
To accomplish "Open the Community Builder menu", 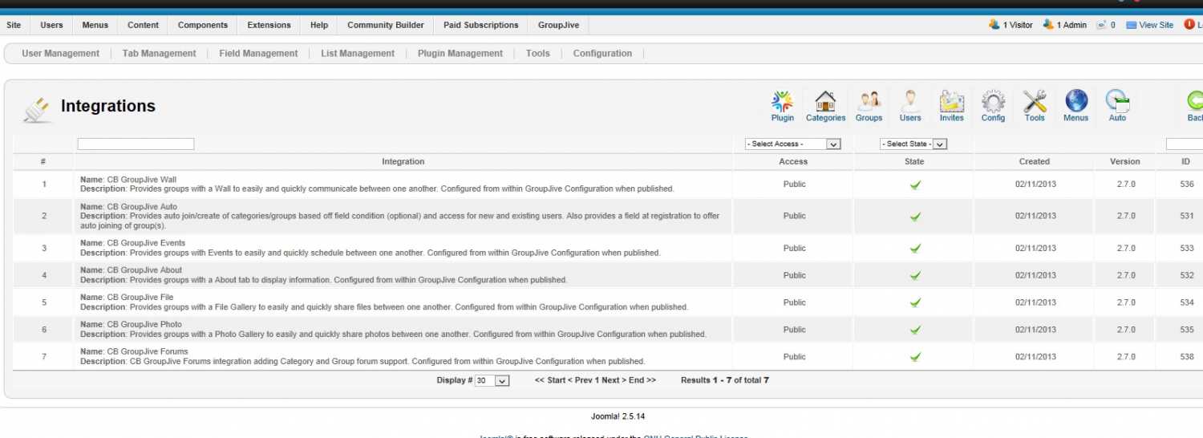I will (x=386, y=25).
